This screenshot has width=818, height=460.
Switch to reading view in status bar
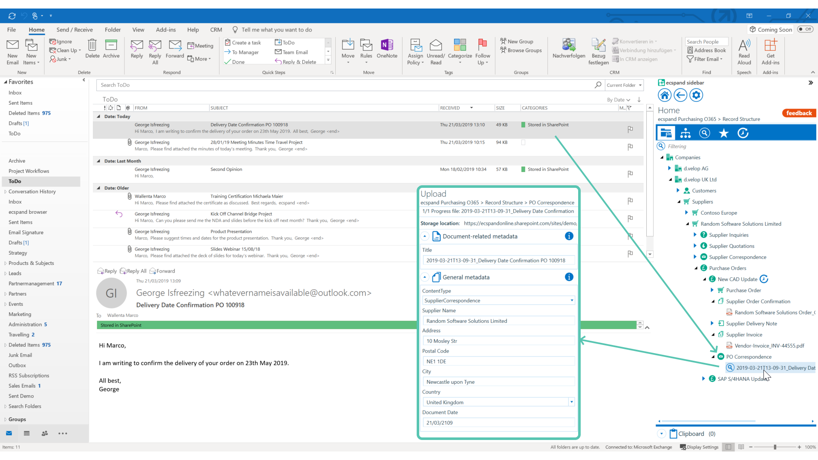[x=741, y=447]
